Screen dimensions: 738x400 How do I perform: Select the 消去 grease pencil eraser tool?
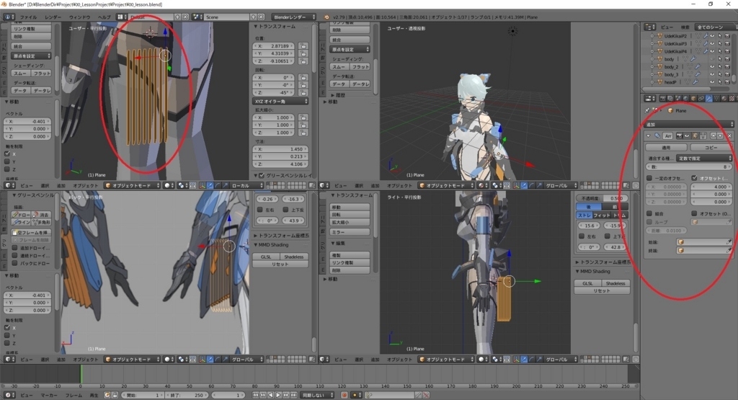(x=42, y=215)
